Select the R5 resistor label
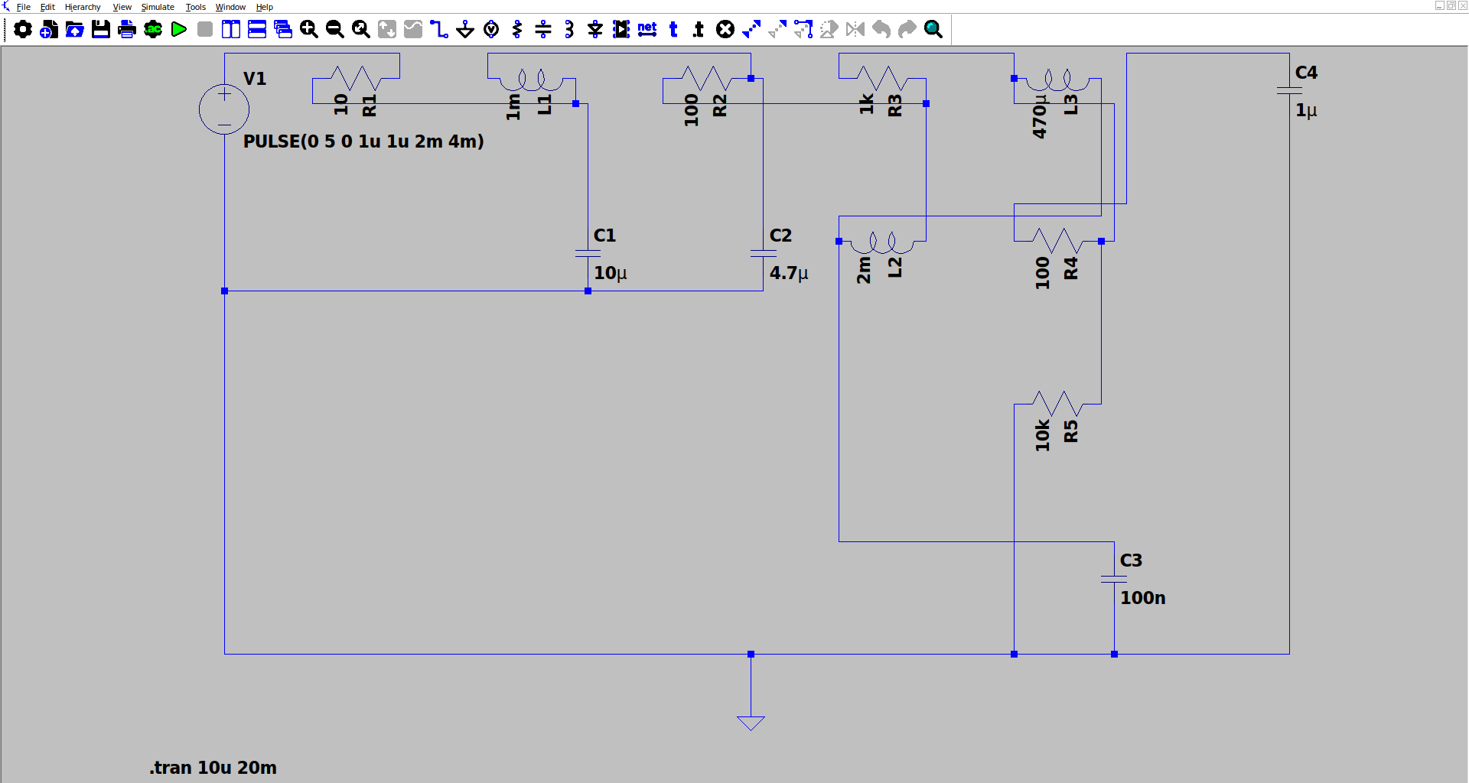The height and width of the screenshot is (783, 1469). pyautogui.click(x=1071, y=431)
